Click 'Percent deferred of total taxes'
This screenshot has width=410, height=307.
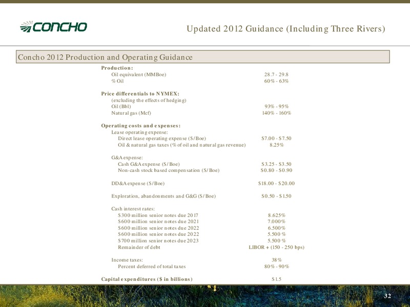[x=152, y=267]
